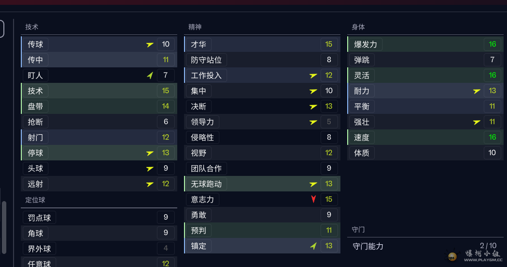Click the 射门 attribute label
The width and height of the screenshot is (507, 267).
(35, 138)
